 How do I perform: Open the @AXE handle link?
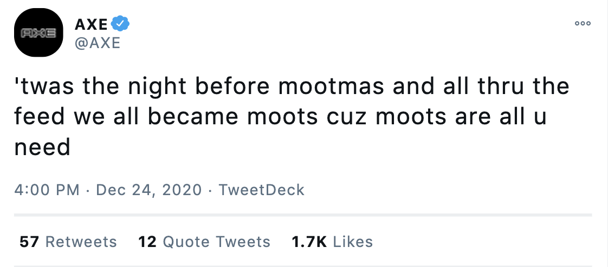click(x=97, y=43)
